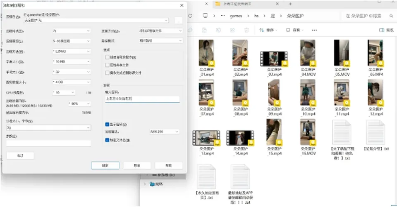Close the add-to-archive dialog

(x=182, y=5)
